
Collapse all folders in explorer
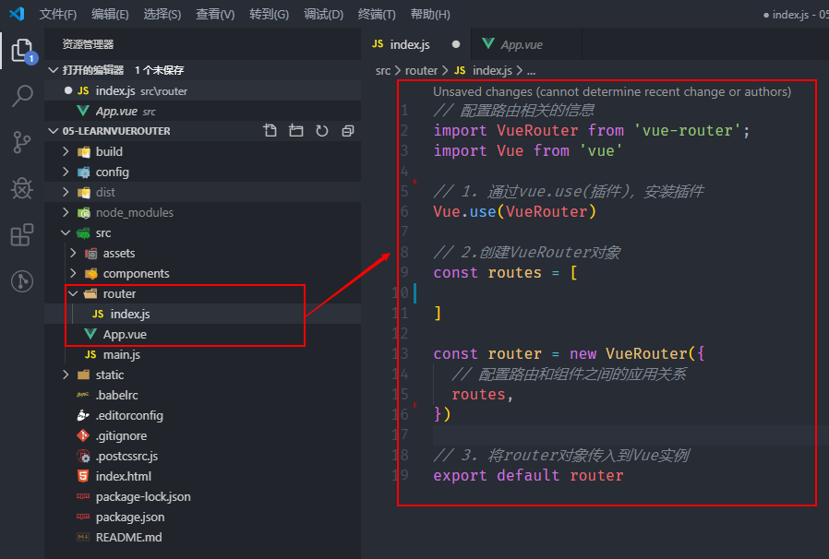click(x=347, y=130)
